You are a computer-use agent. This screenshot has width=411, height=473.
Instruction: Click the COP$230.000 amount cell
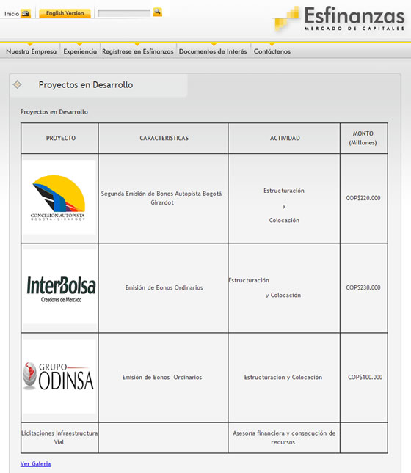point(363,287)
